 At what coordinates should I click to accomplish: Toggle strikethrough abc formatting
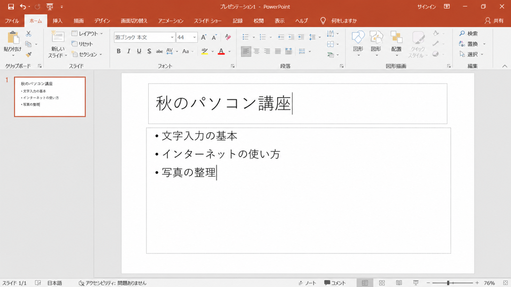159,51
